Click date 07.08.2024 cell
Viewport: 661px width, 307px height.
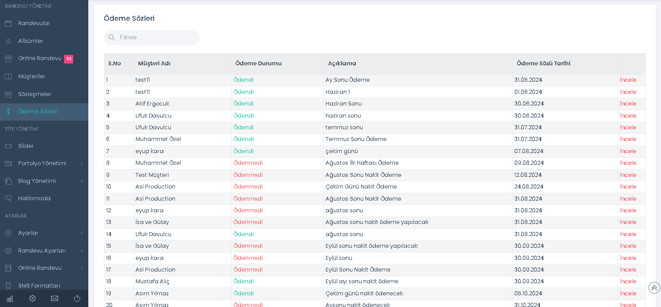(x=529, y=151)
